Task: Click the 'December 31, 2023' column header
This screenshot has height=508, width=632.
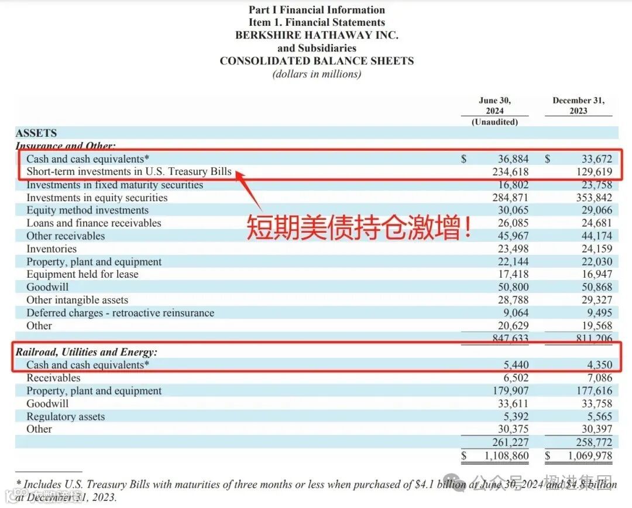Action: pos(578,105)
